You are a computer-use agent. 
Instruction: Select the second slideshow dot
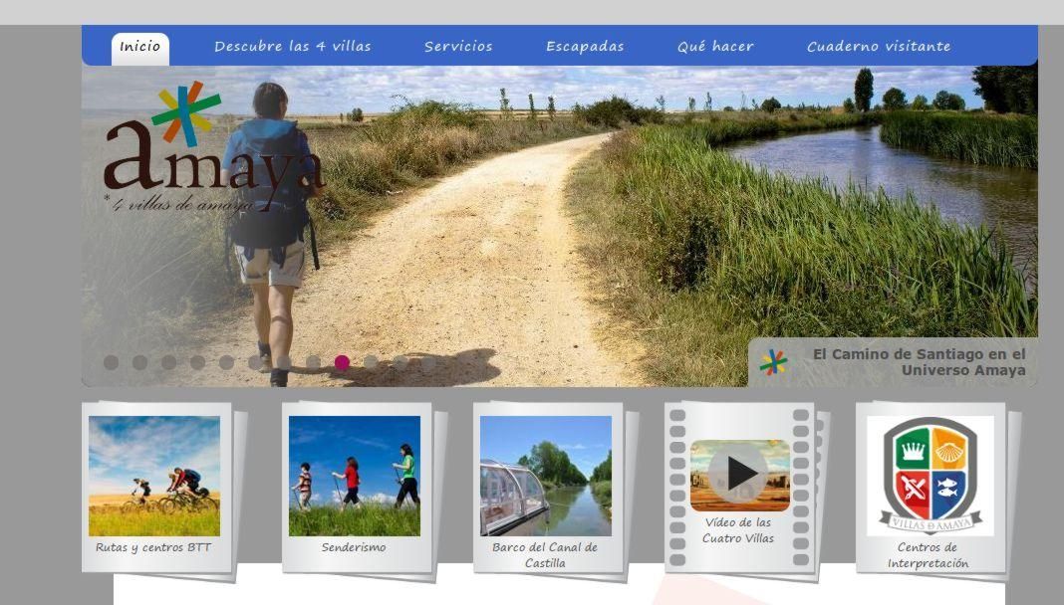tap(139, 362)
